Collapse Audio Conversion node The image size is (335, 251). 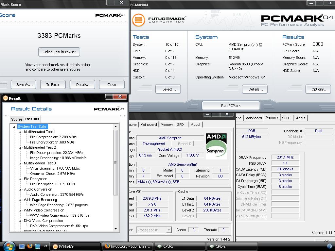pyautogui.click(x=20, y=190)
